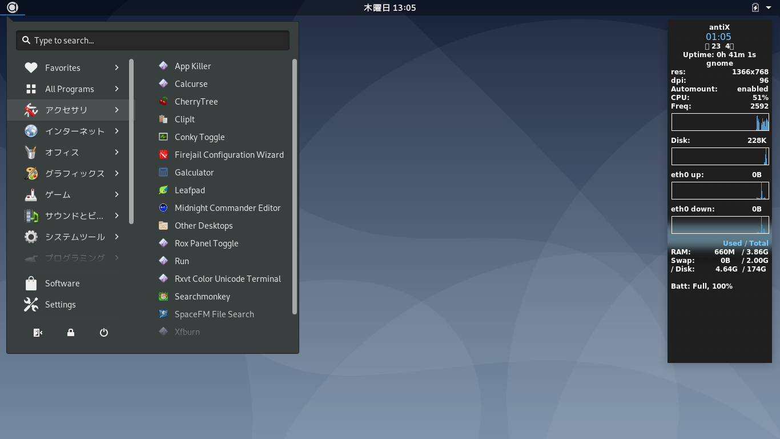
Task: Expand the システムツール category chevron
Action: click(x=116, y=237)
